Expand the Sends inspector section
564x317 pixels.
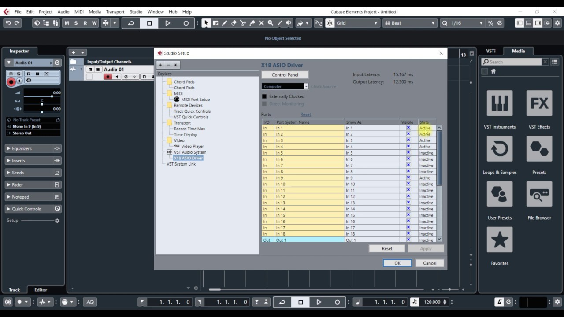pyautogui.click(x=33, y=173)
